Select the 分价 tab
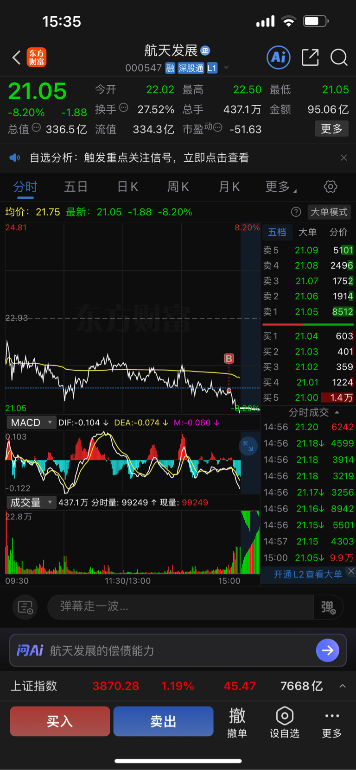 tap(338, 232)
